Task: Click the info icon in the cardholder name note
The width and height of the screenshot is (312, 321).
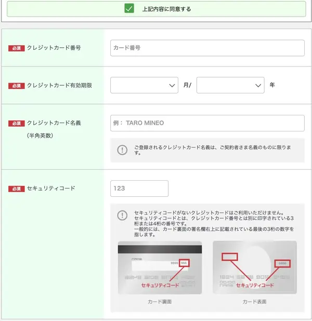Action: coord(122,150)
